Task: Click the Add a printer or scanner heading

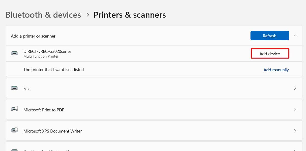Action: [33, 36]
